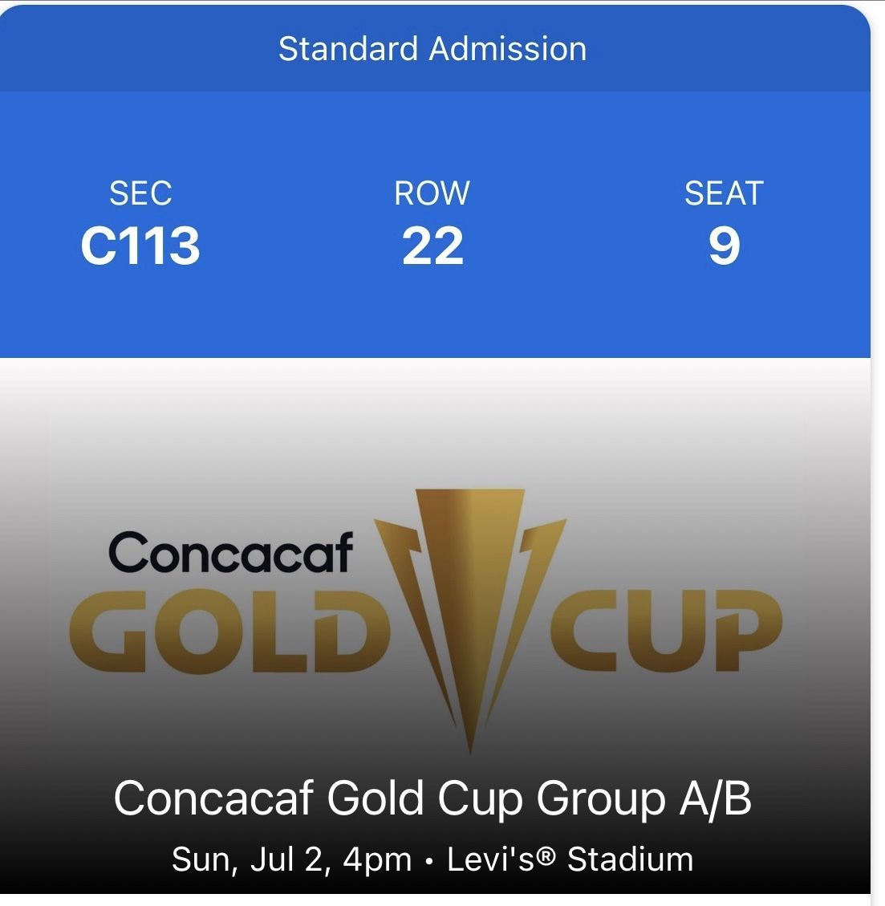Tap the black Concacaf wordmark

(x=231, y=553)
